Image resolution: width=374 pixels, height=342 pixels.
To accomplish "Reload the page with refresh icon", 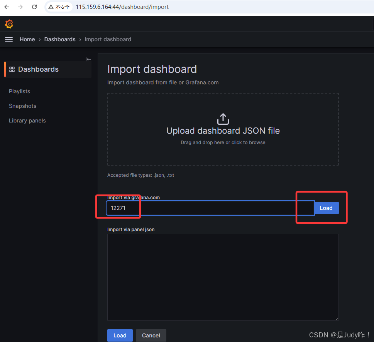I will pos(34,7).
